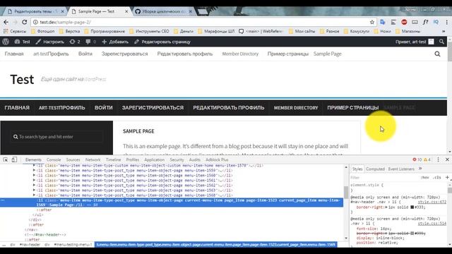Image resolution: width=452 pixels, height=254 pixels.
Task: Click #999 color swatch in struck-through rule
Action: pyautogui.click(x=412, y=234)
